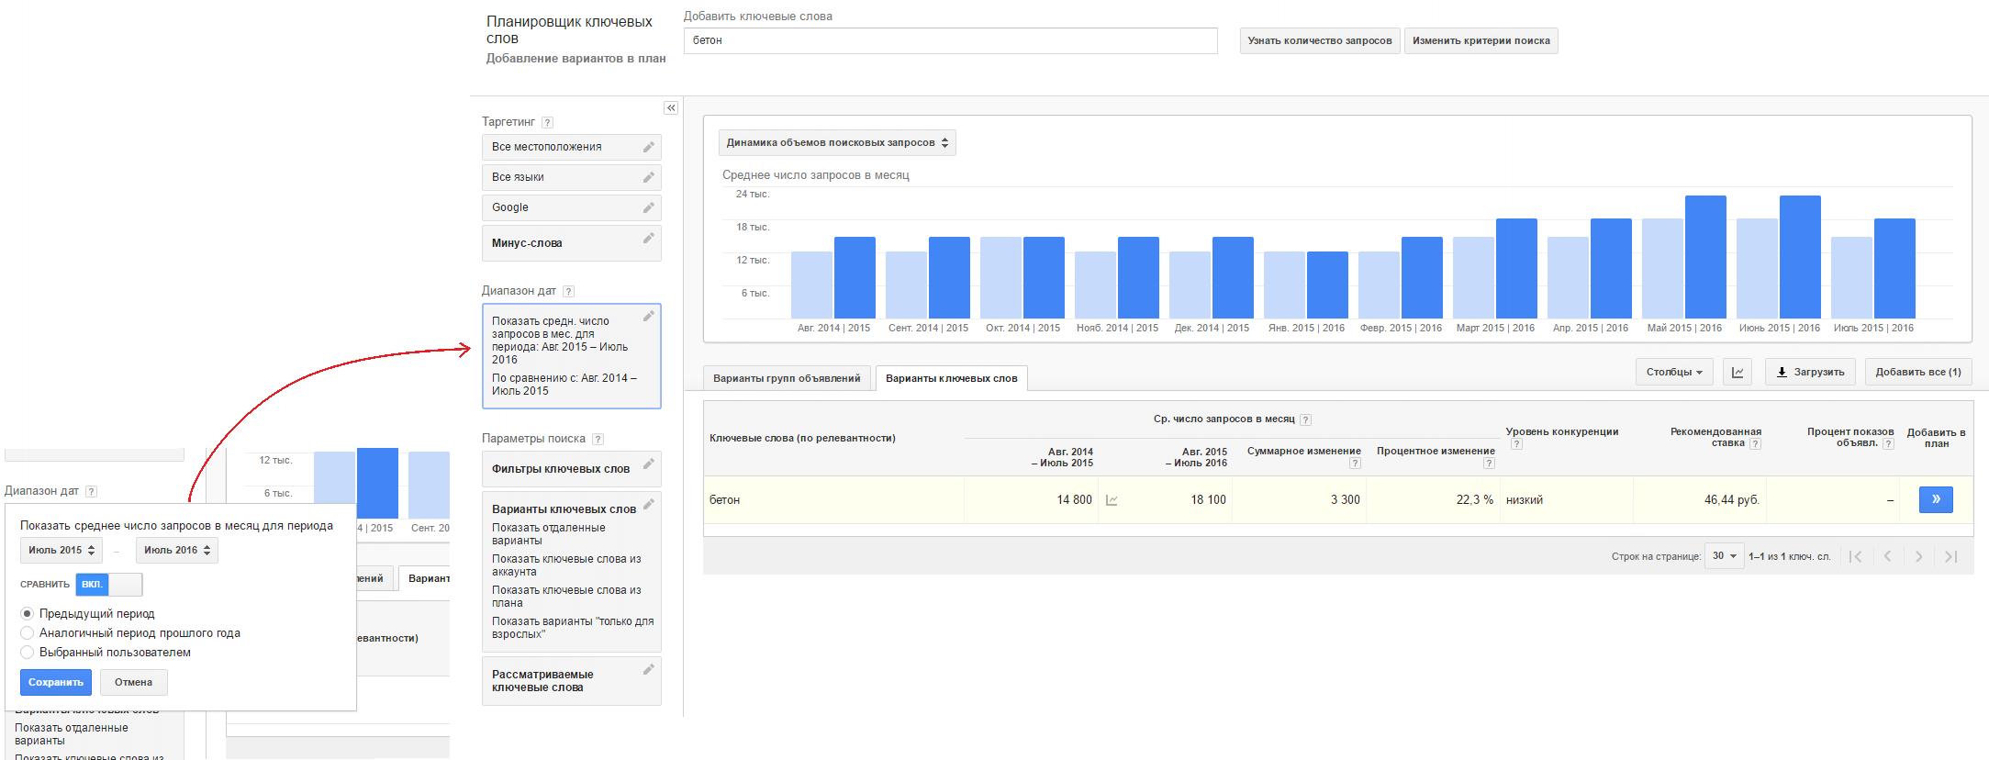The height and width of the screenshot is (760, 1989).
Task: Open help for Суммарное изменение column
Action: pos(1355,464)
